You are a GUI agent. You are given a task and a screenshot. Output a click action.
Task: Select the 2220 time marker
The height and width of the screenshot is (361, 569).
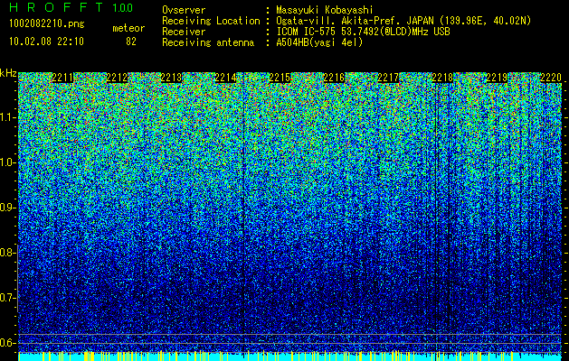(551, 78)
